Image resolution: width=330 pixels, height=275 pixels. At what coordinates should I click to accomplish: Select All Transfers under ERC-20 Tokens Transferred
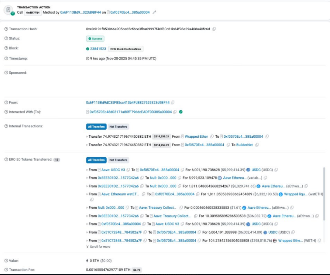pos(96,160)
